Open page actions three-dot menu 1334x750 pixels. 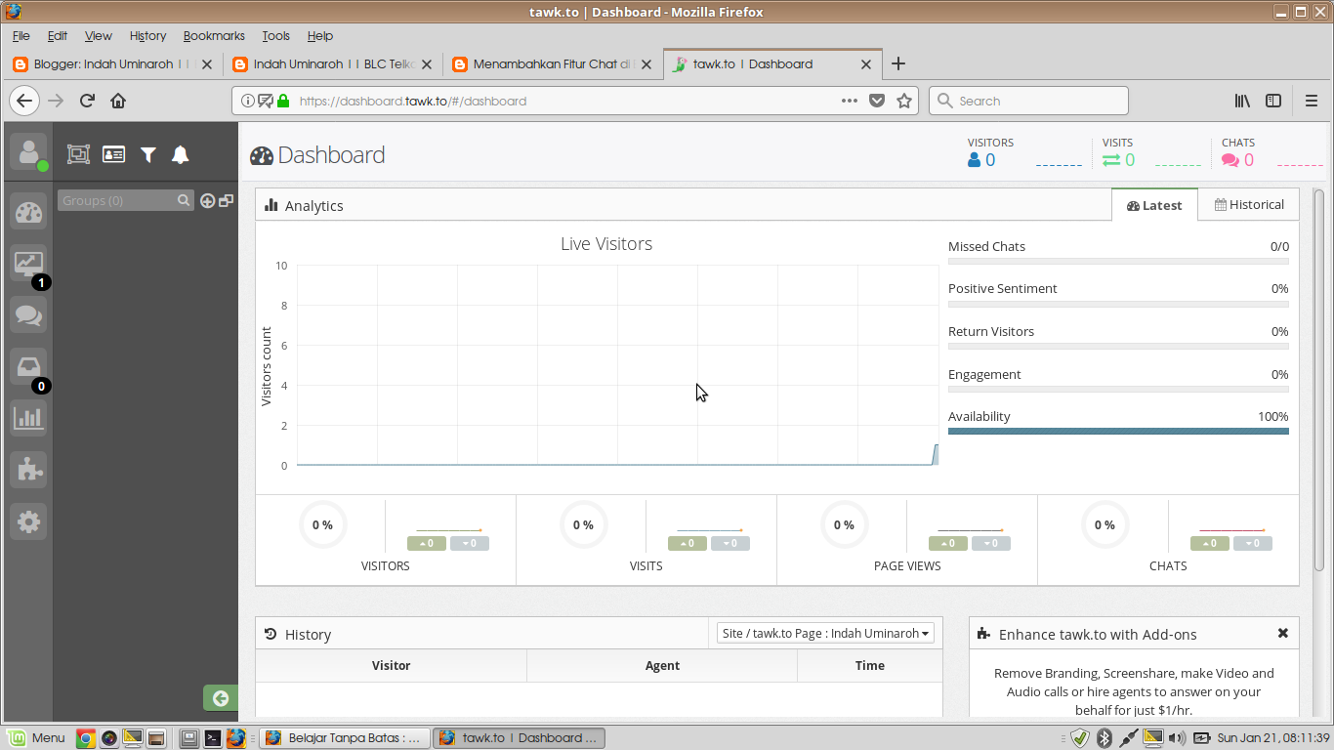tap(850, 101)
